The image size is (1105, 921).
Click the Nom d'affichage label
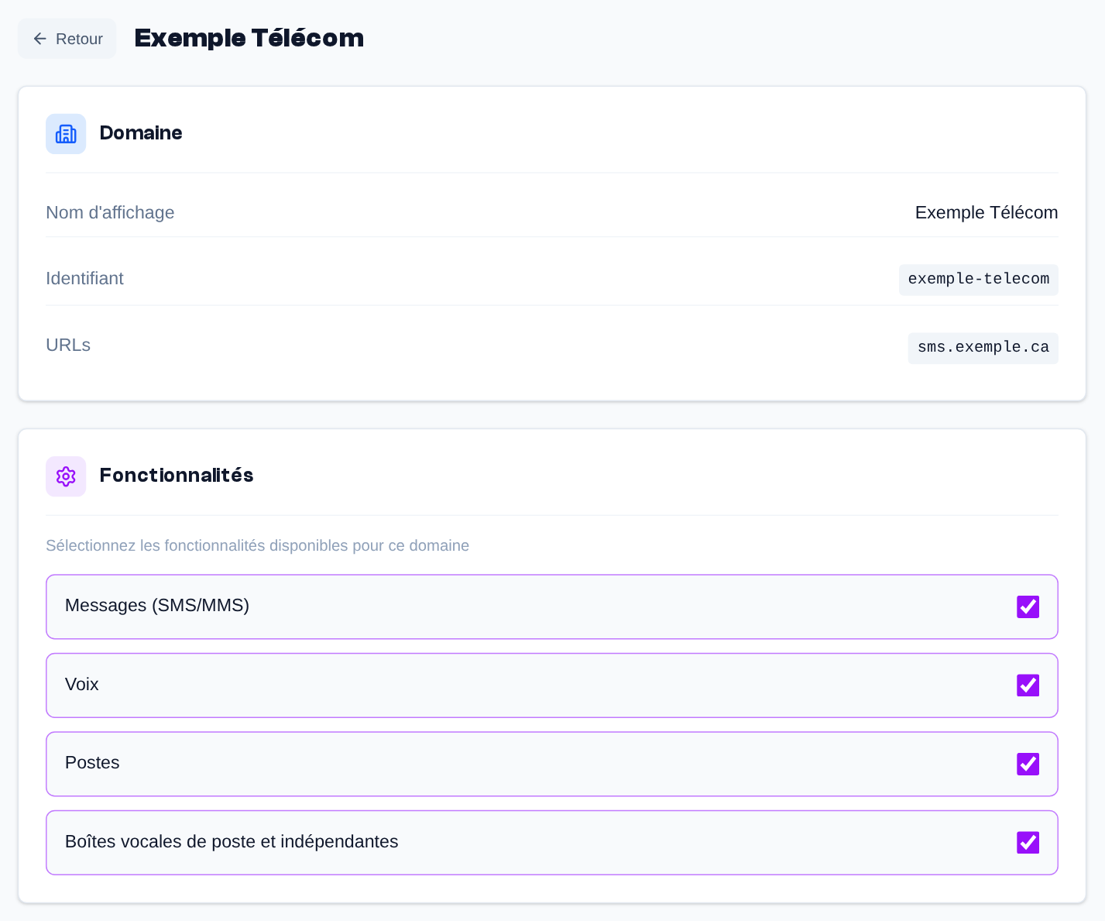tap(110, 212)
